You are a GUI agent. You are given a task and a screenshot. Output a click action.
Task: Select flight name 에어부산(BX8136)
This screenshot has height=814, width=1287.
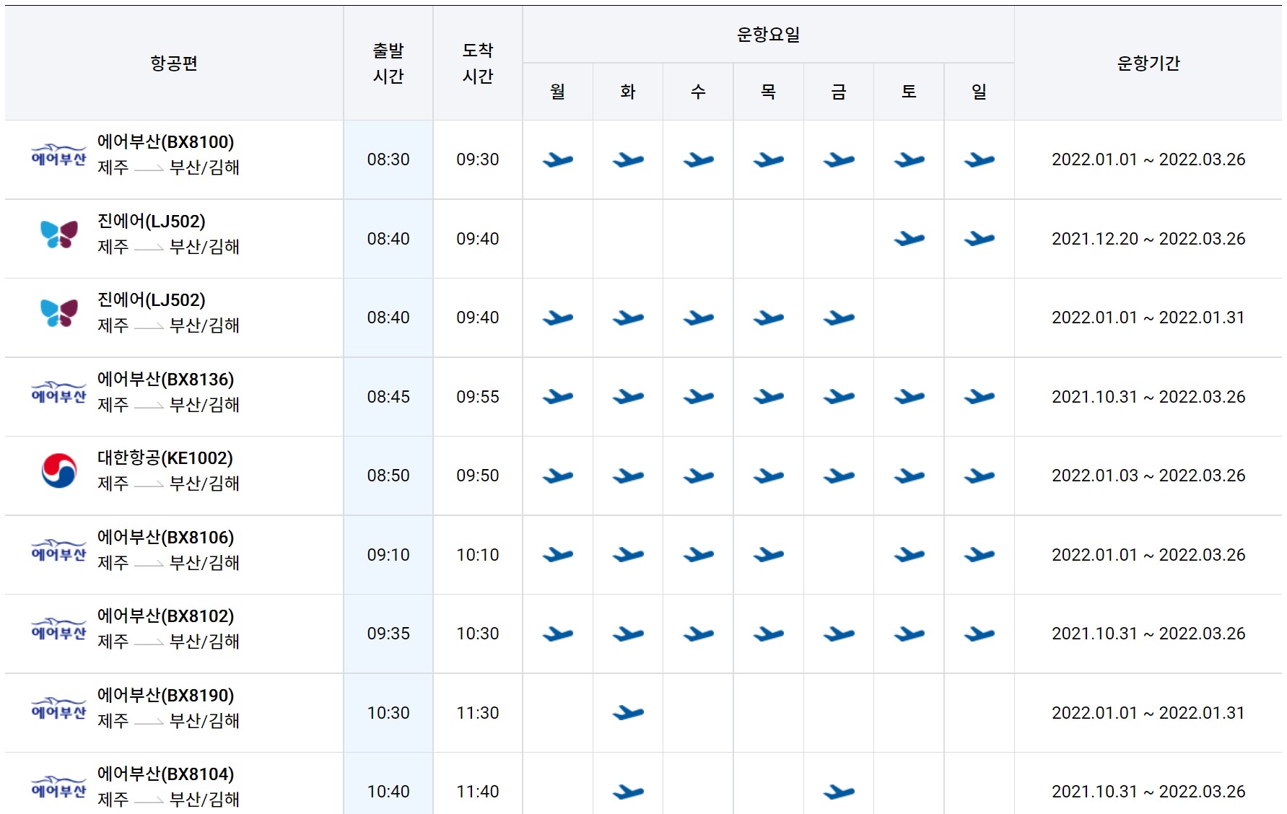pyautogui.click(x=166, y=380)
